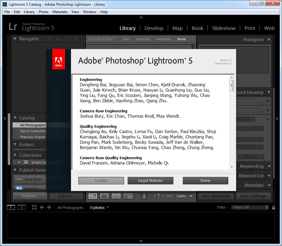Hide the filmstrip with the bottom arrow

141,241
